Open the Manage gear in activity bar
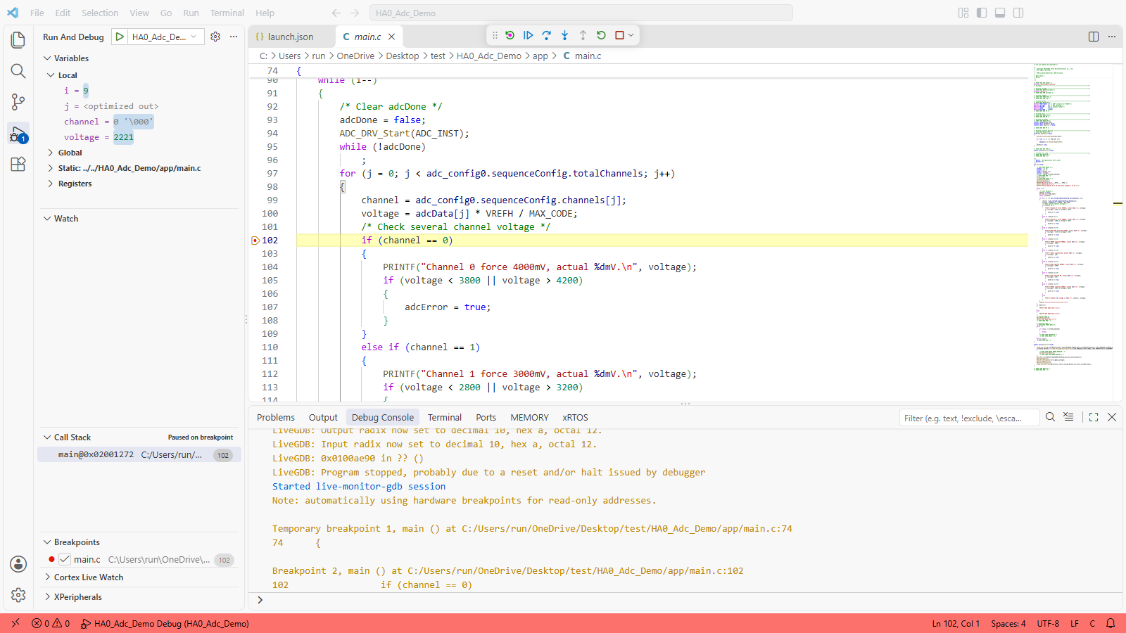 coord(18,595)
